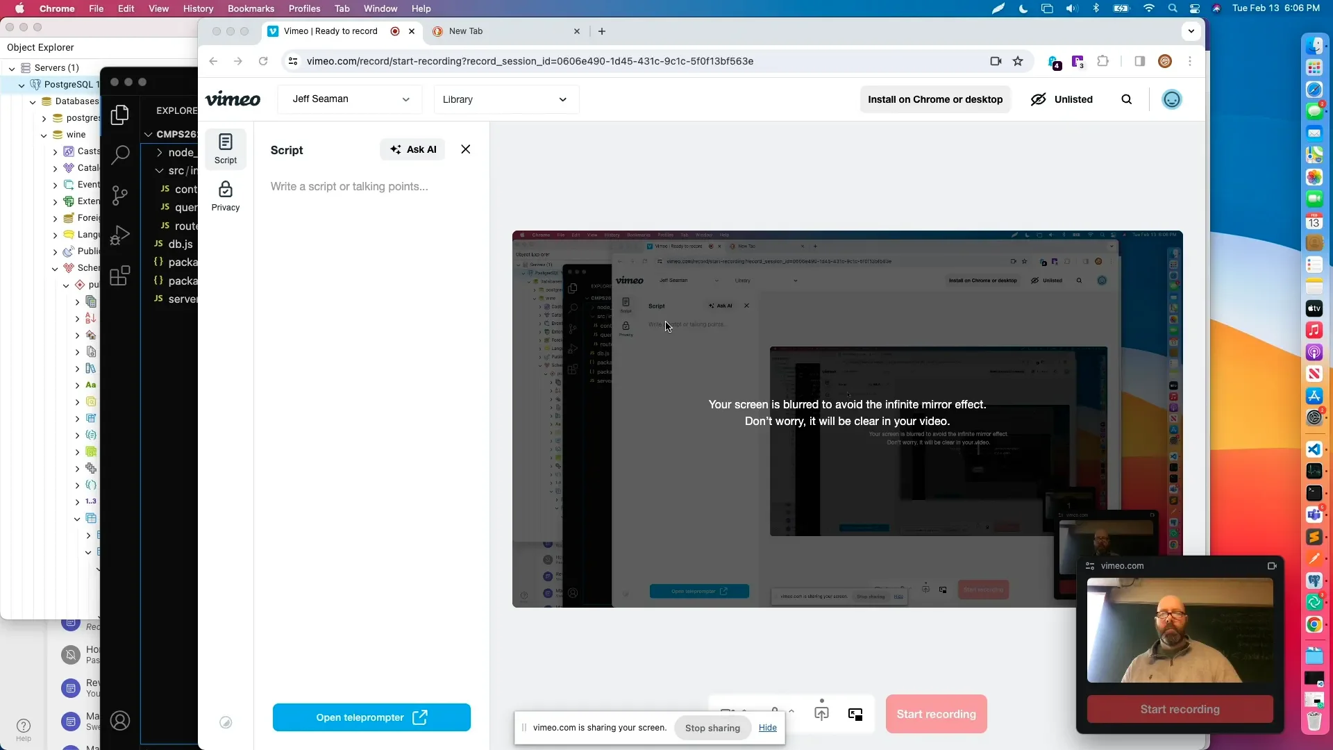
Task: Open the Library dropdown
Action: tap(506, 99)
